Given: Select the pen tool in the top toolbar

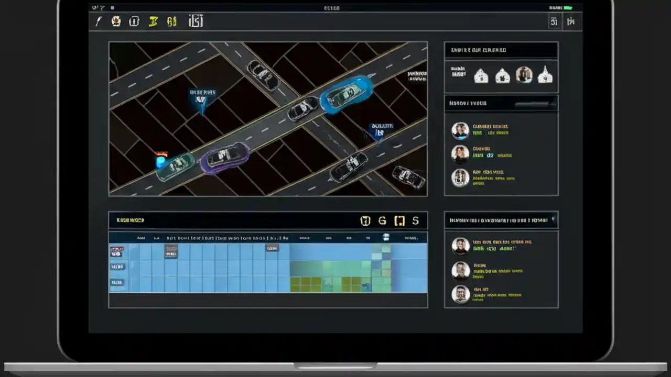Looking at the screenshot, I should click(98, 21).
